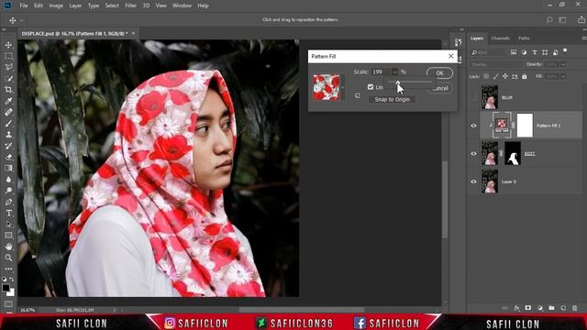The width and height of the screenshot is (587, 330).
Task: Click the Snap to Origin button
Action: click(392, 99)
